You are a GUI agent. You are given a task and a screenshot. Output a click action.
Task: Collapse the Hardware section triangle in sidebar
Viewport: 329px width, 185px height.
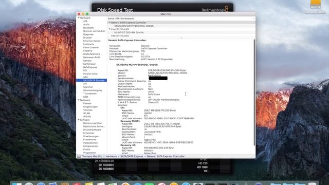[79, 18]
